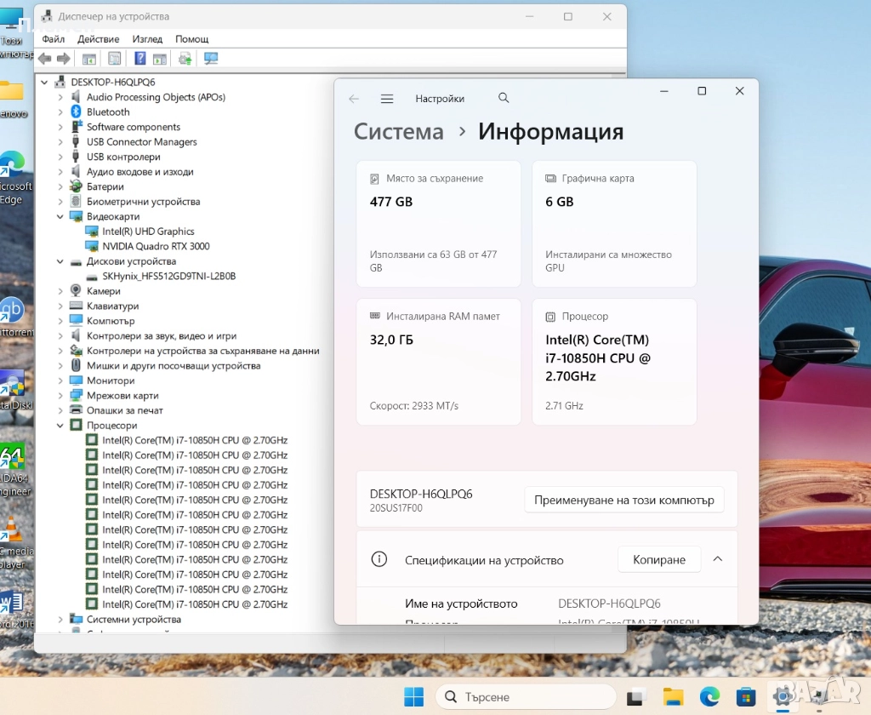
Task: Collapse the Видеокарти tree node
Action: 60,217
